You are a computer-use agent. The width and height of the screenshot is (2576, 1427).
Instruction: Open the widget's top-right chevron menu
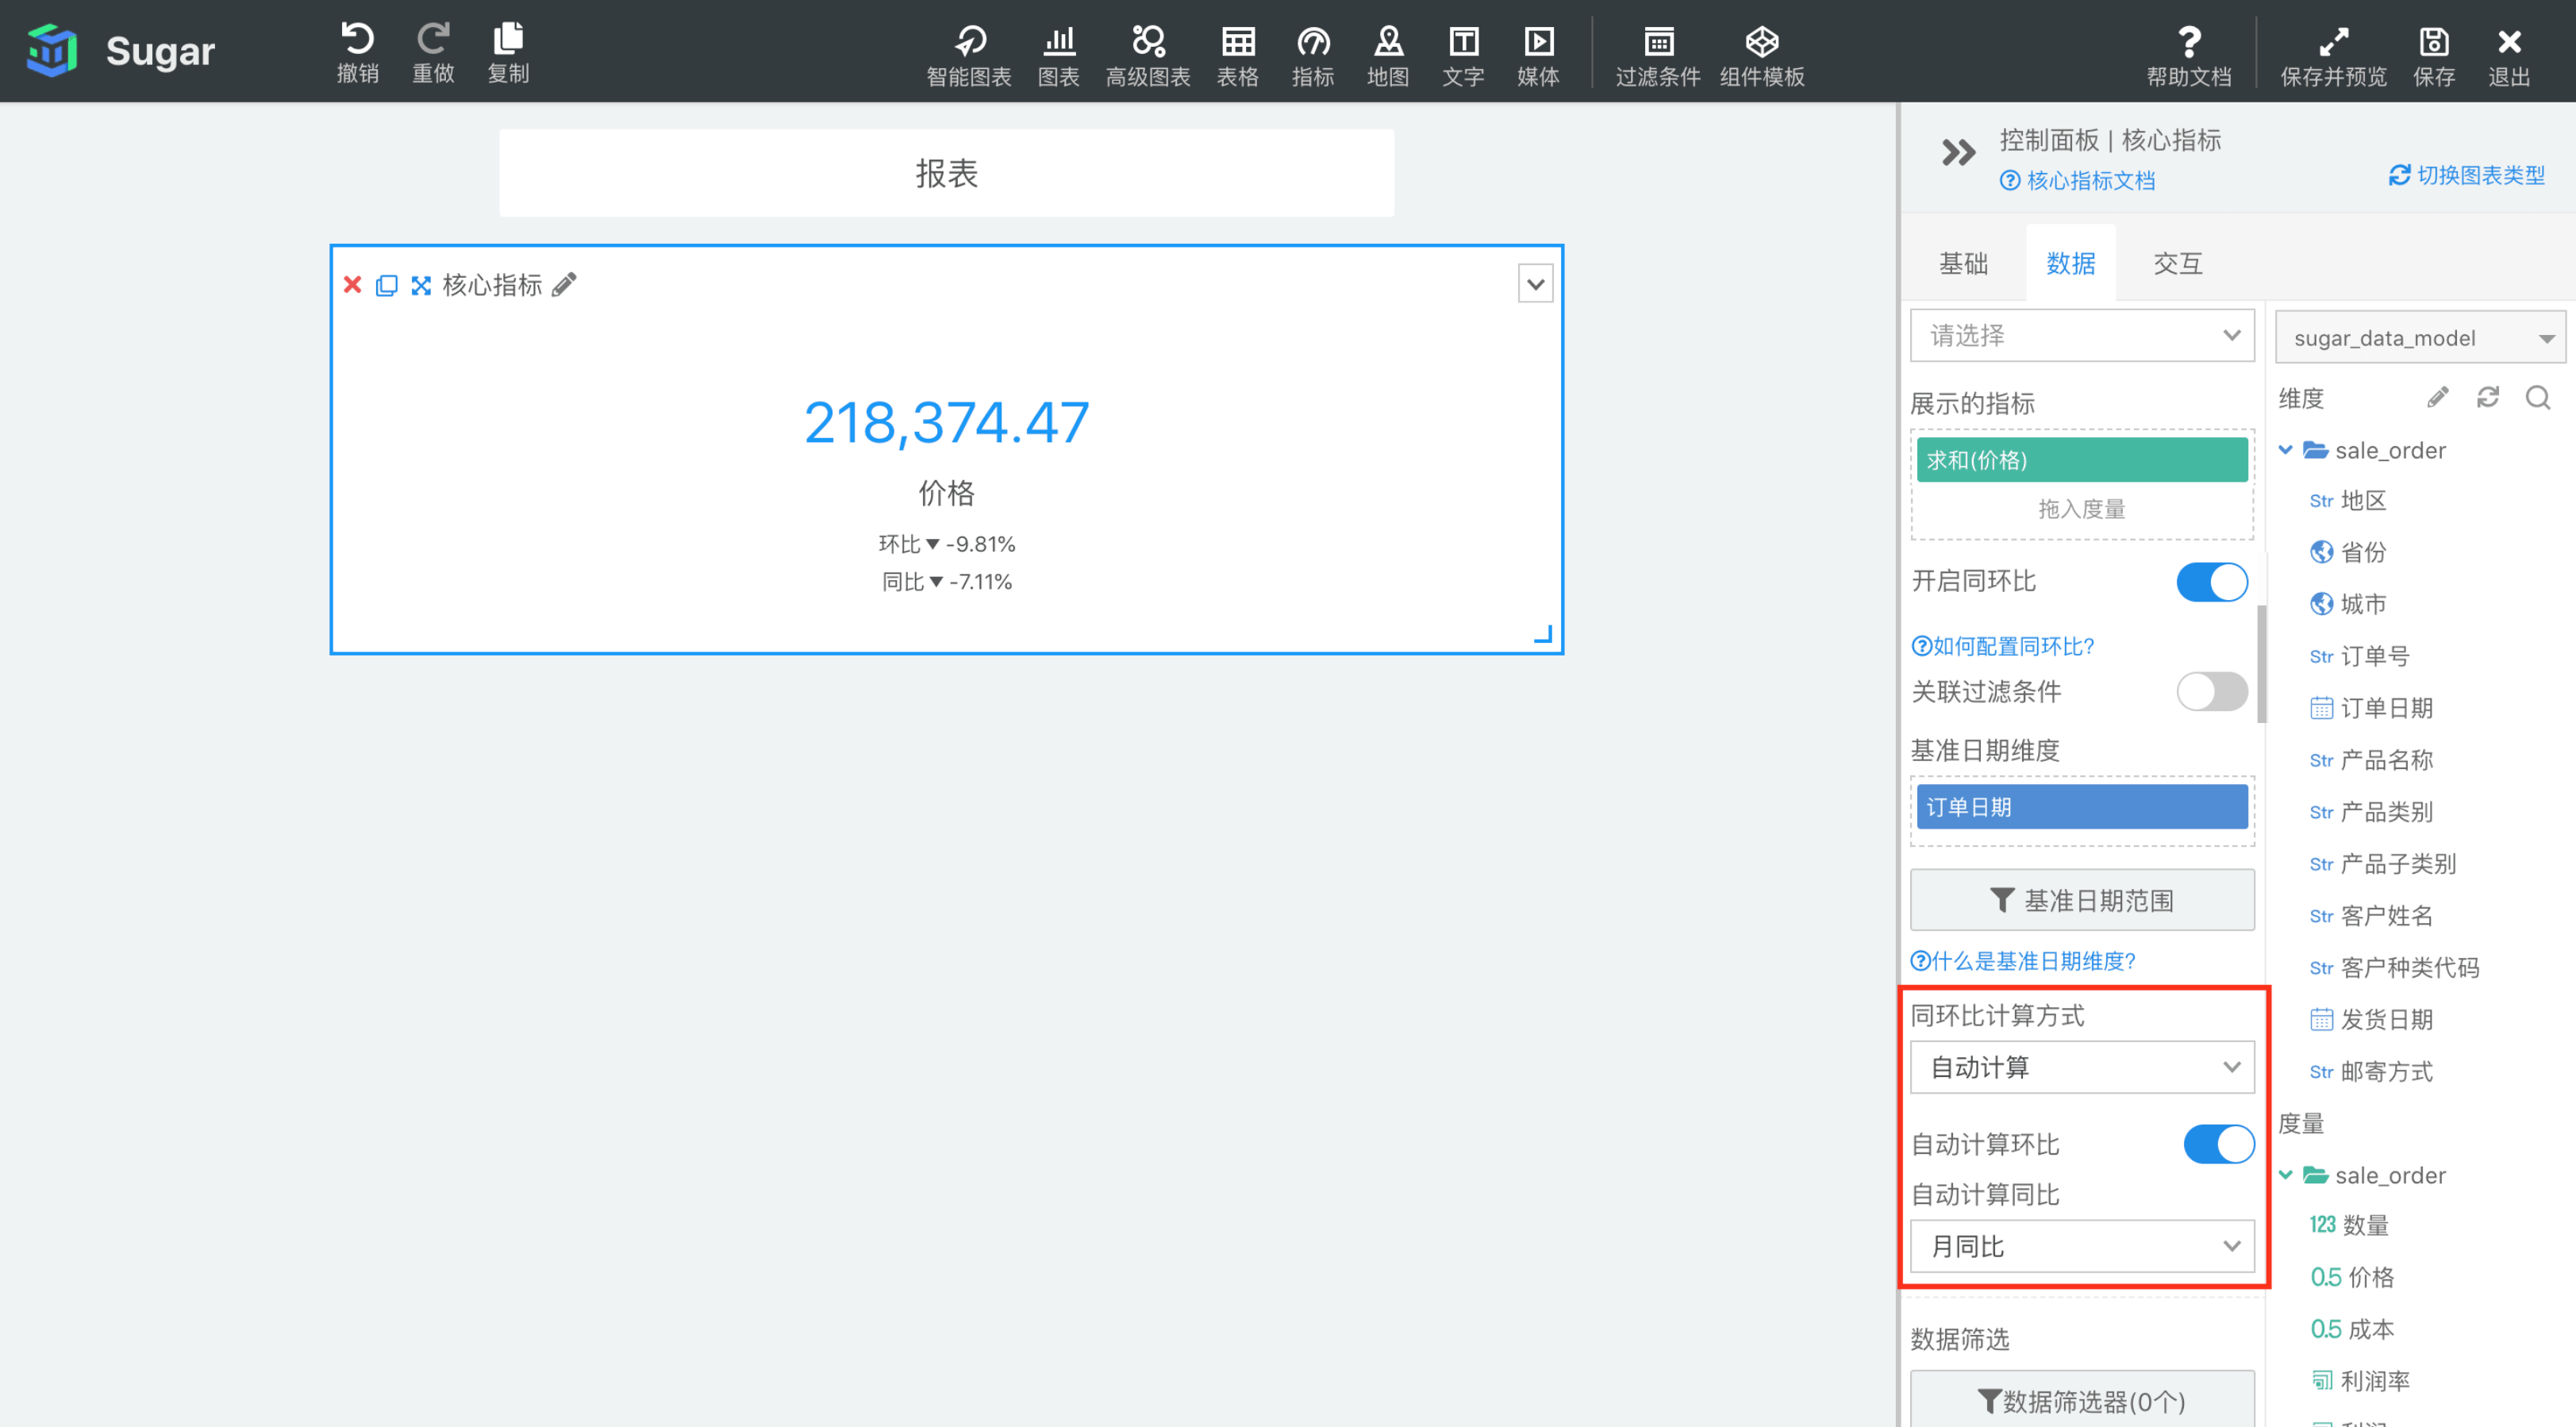1535,284
